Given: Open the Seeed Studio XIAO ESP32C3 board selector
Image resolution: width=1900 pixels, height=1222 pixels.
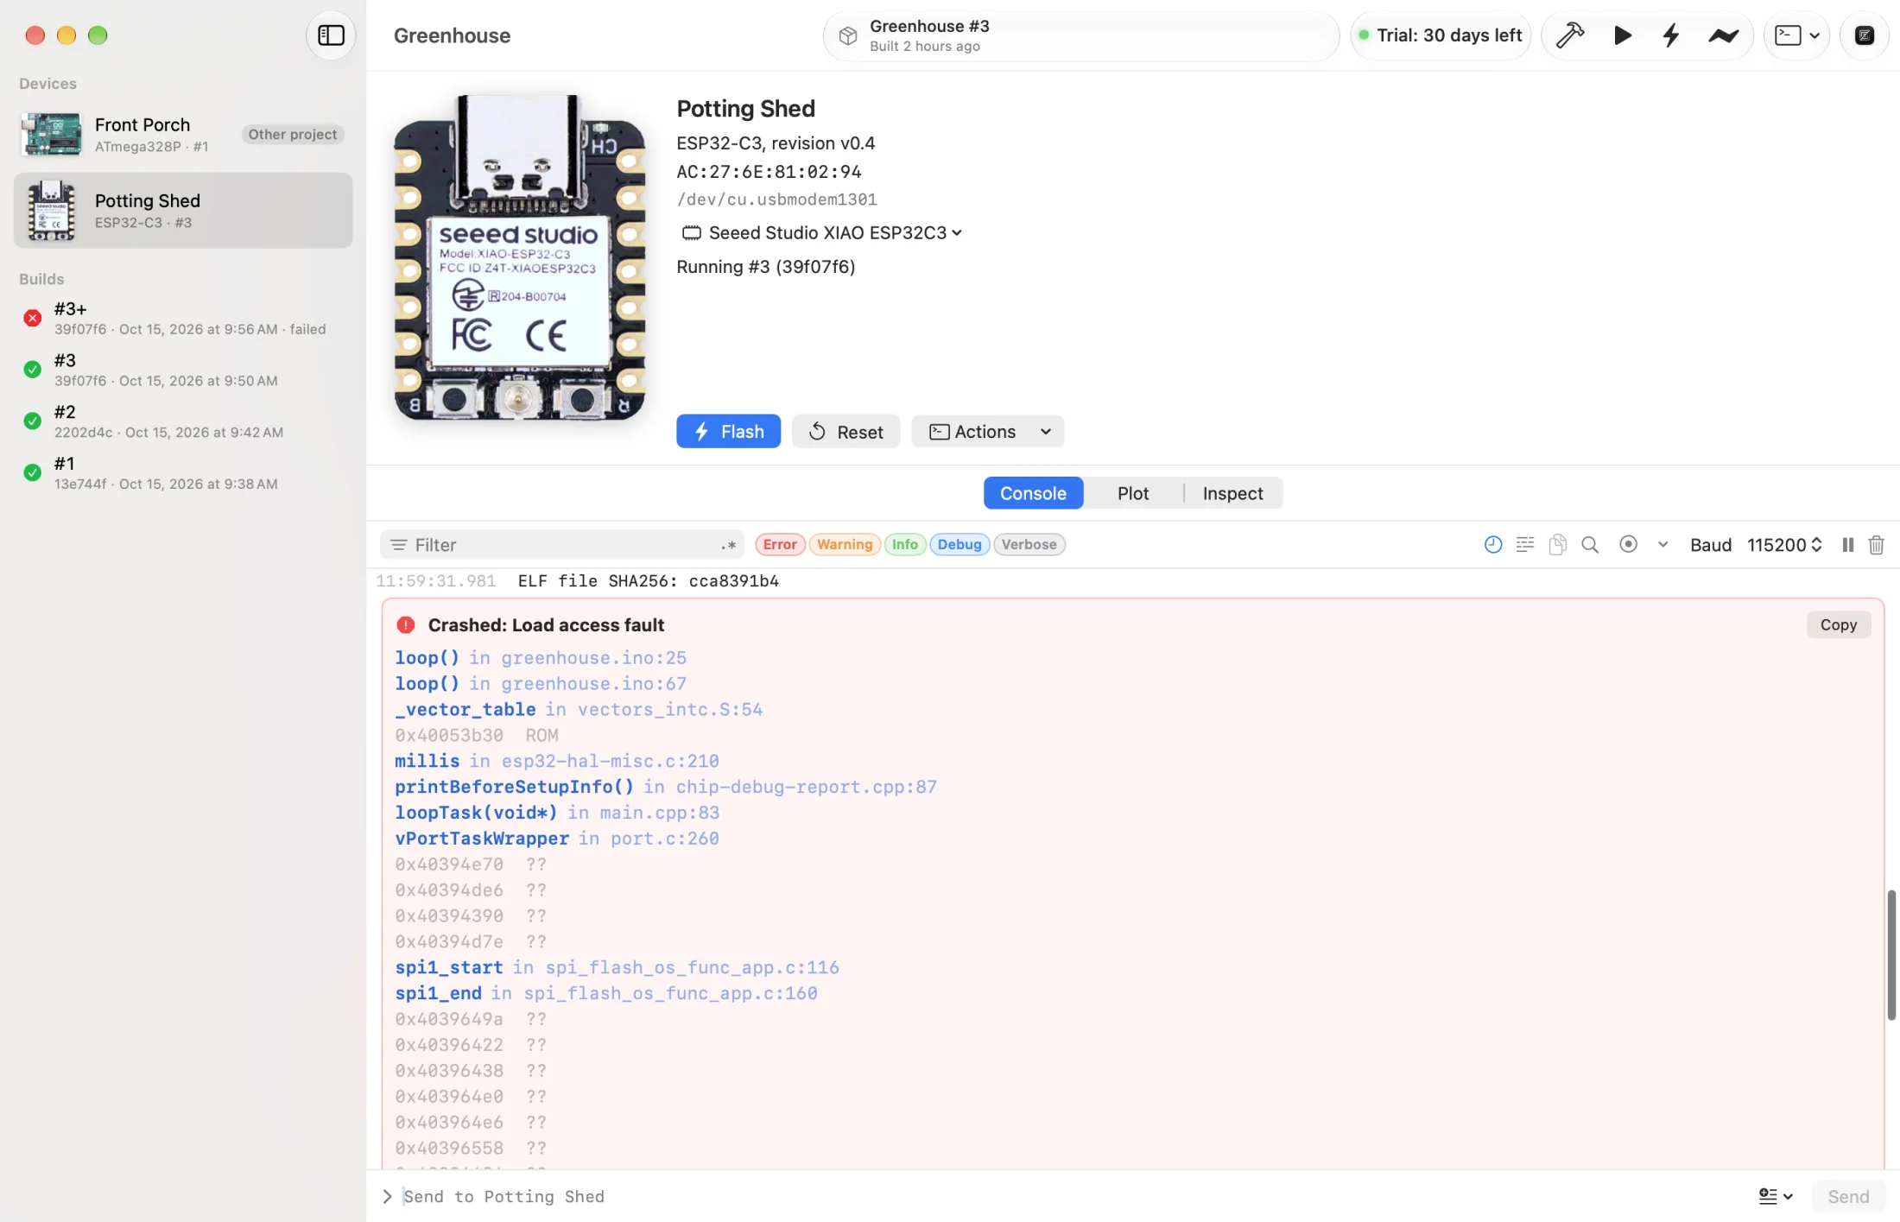Looking at the screenshot, I should [821, 232].
